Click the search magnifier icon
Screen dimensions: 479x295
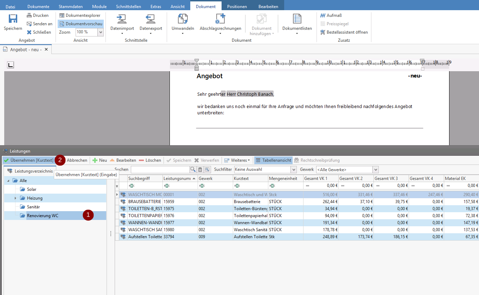[193, 170]
